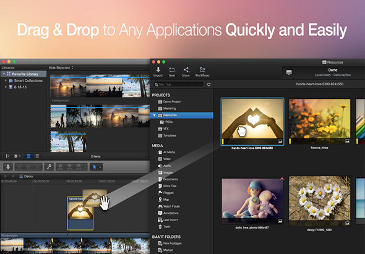Select the flowers_hires thumbnail
The height and width of the screenshot is (254, 365).
[319, 121]
